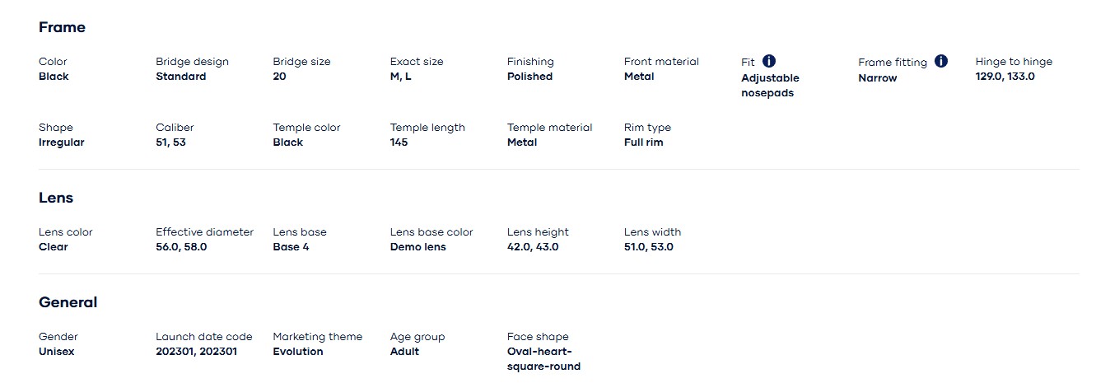
Task: Click the Adjustable nosepads fit value
Action: [x=770, y=86]
